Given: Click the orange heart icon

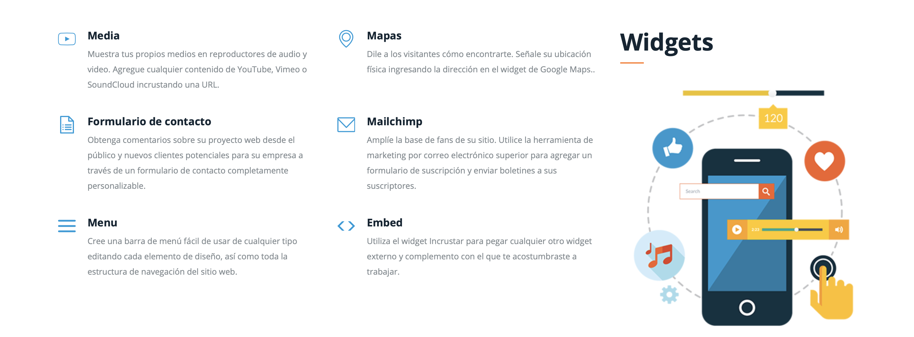Looking at the screenshot, I should point(824,161).
